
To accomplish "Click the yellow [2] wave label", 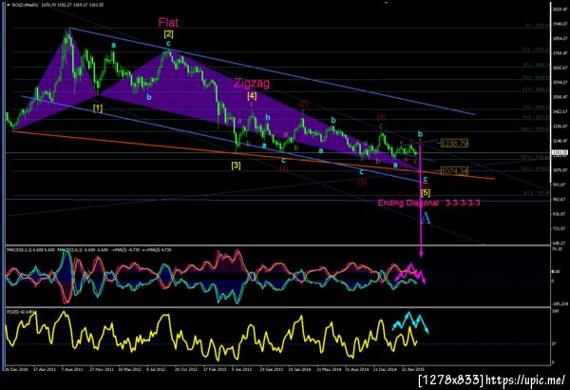I will coord(168,34).
